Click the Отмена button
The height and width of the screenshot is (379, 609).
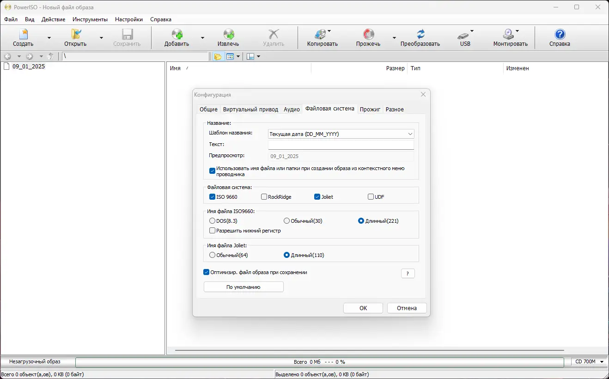pyautogui.click(x=407, y=308)
